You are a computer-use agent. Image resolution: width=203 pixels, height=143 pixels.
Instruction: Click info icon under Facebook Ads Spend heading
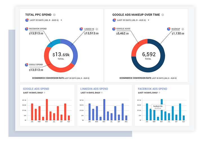click(x=159, y=93)
